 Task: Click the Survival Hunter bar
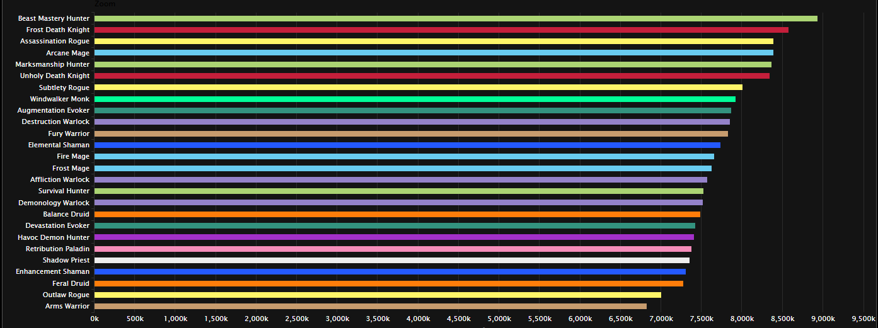399,191
